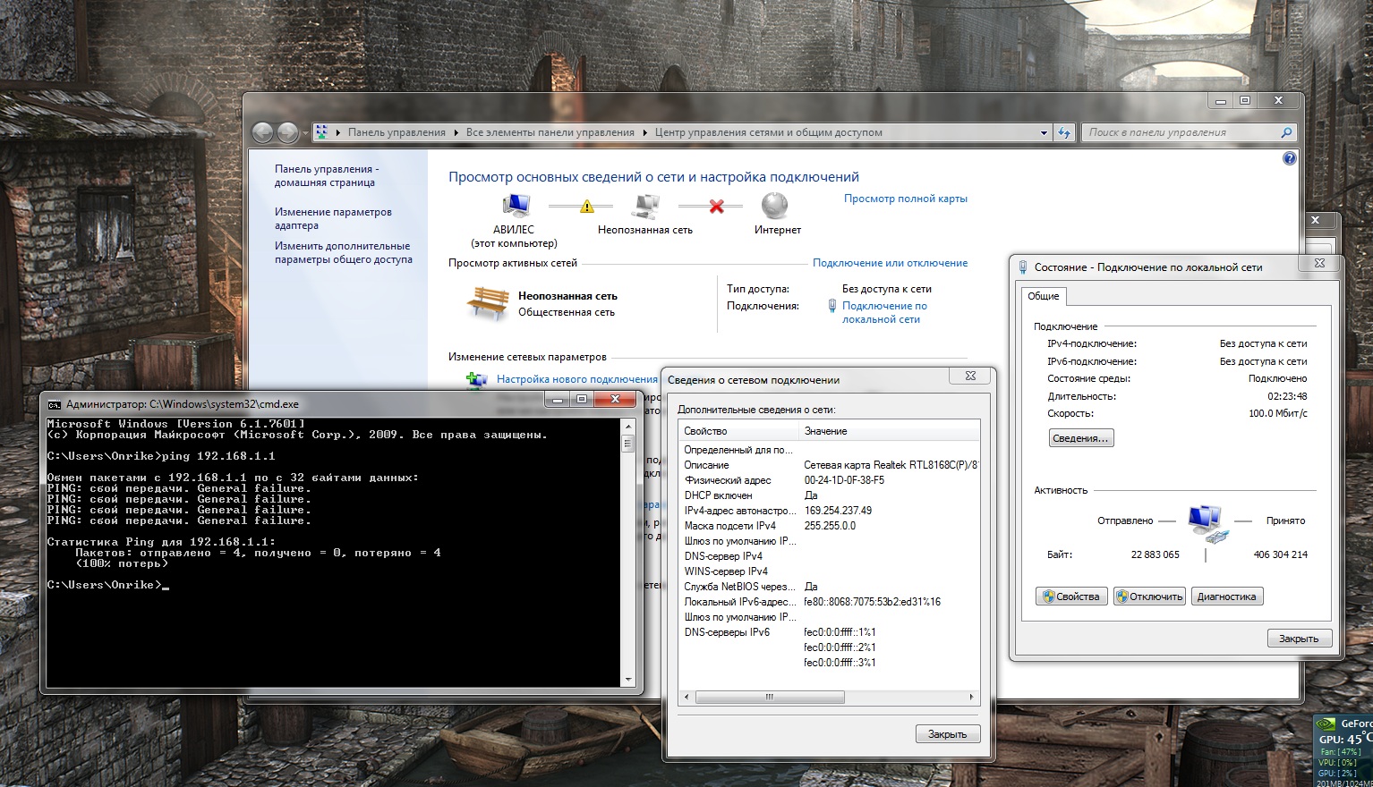The width and height of the screenshot is (1373, 787).
Task: Click the refresh button beside the address bar
Action: coord(1063,132)
